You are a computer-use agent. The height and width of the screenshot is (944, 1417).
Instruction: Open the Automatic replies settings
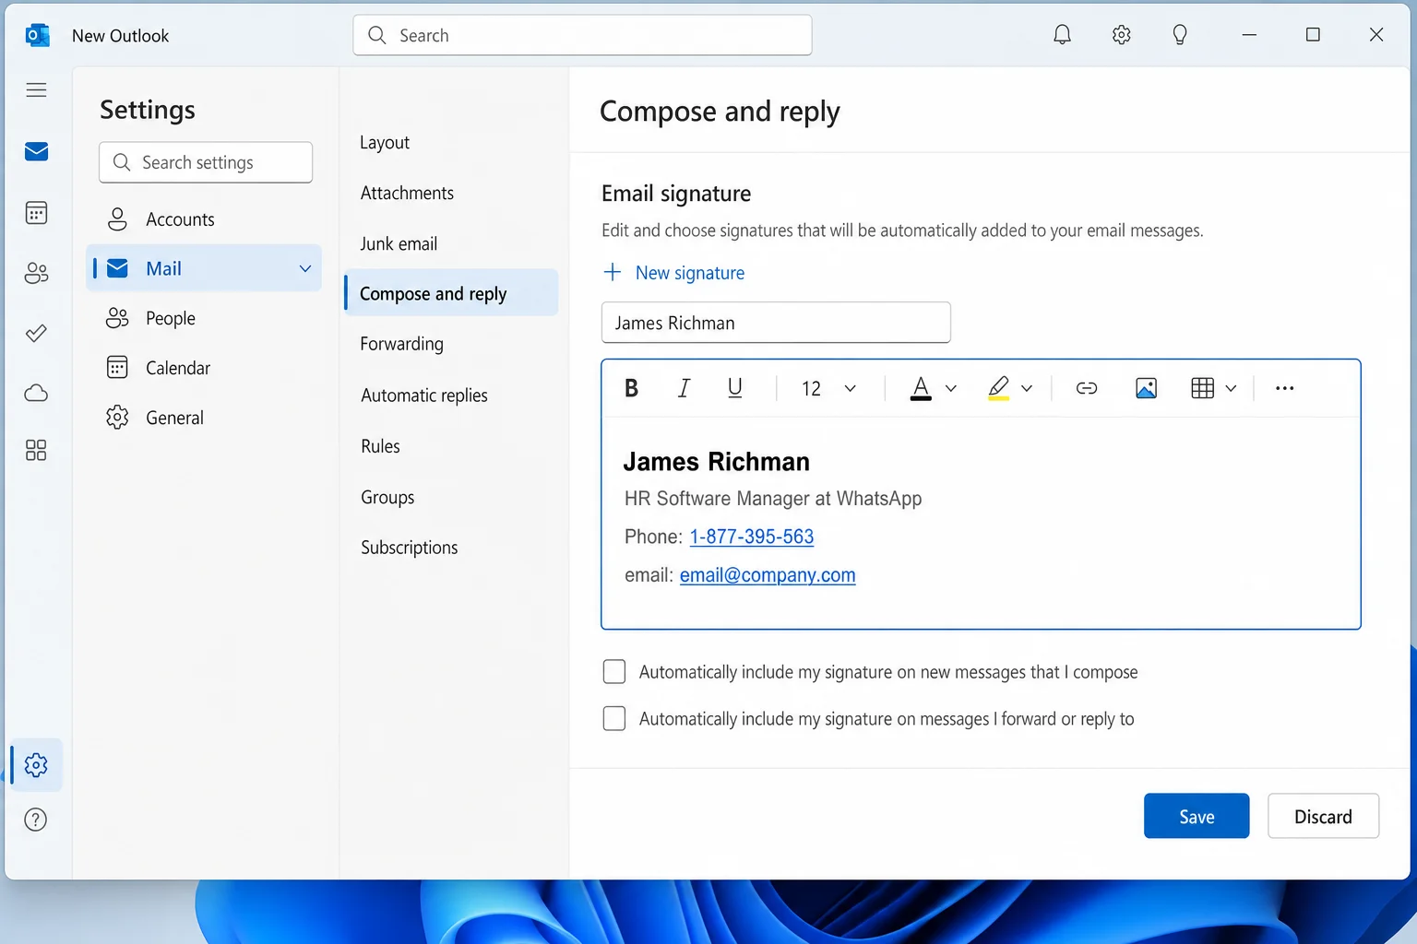(x=424, y=395)
